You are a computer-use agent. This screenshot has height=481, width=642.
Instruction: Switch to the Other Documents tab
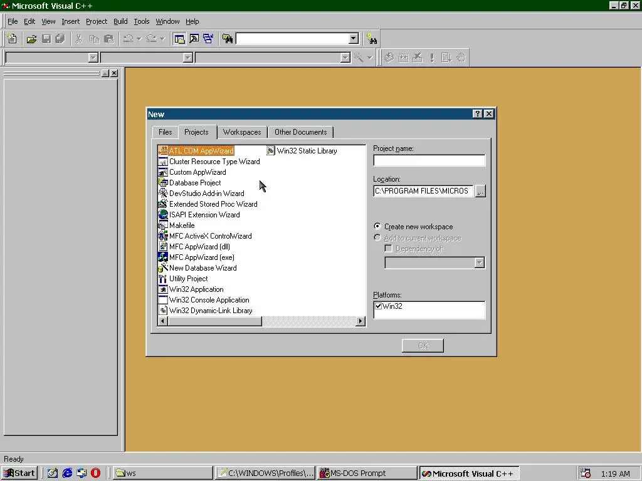tap(300, 132)
